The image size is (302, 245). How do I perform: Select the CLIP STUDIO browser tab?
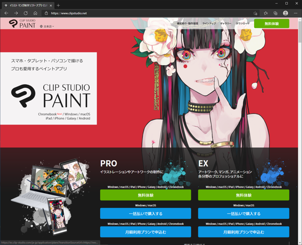[x=28, y=6]
